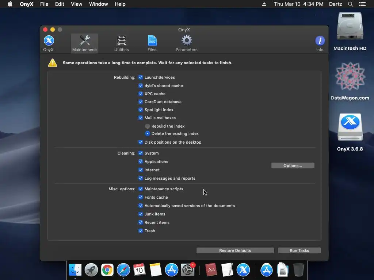Open the View menu
This screenshot has width=374, height=280.
[x=77, y=4]
